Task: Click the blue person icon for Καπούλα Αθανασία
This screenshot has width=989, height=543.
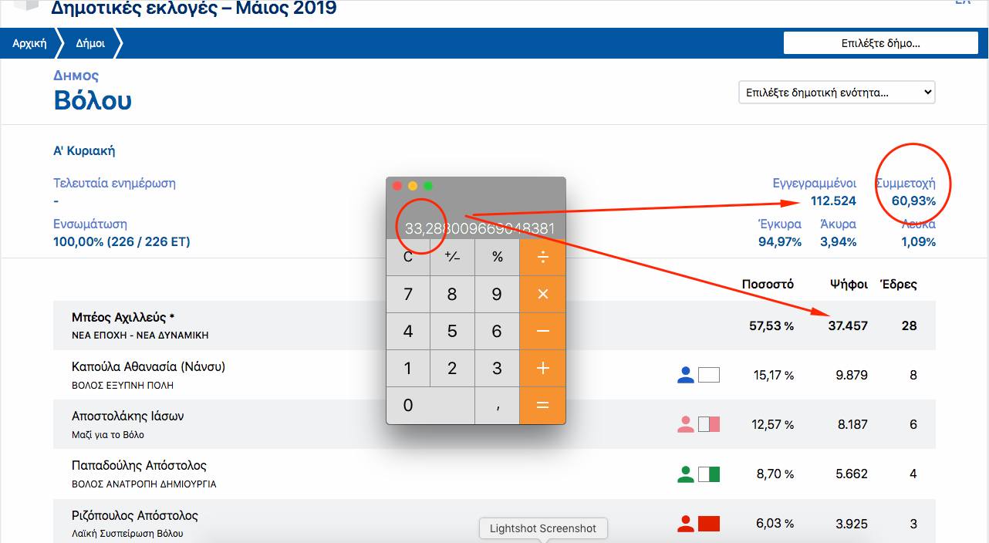Action: [x=686, y=375]
